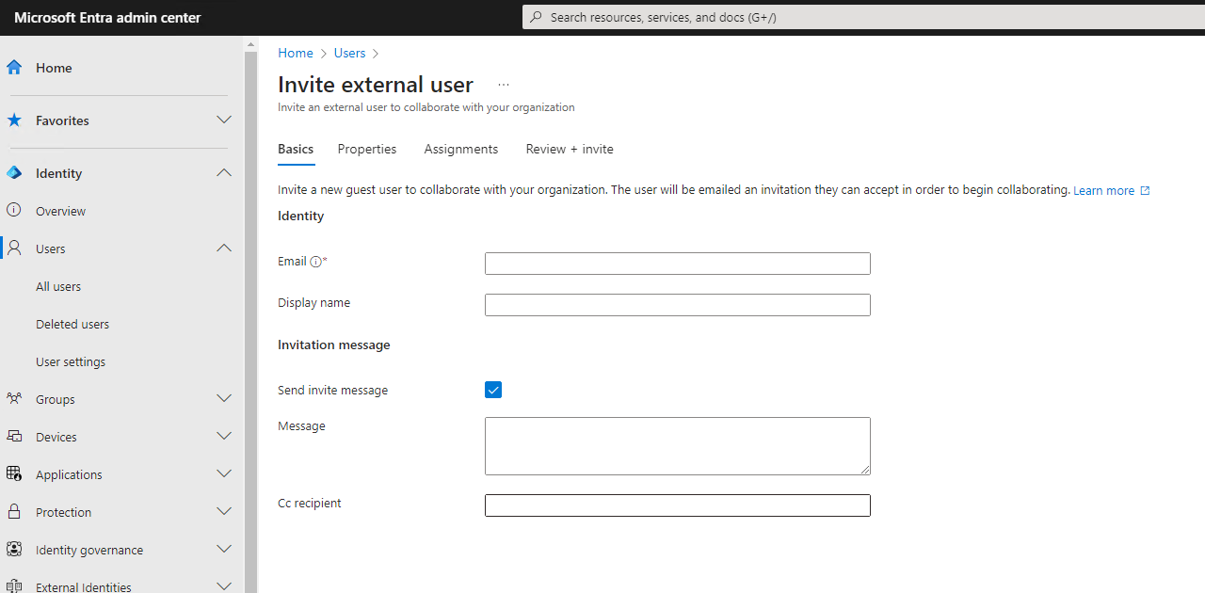The image size is (1205, 593).
Task: Click the Microsoft Entra admin center title
Action: point(107,18)
